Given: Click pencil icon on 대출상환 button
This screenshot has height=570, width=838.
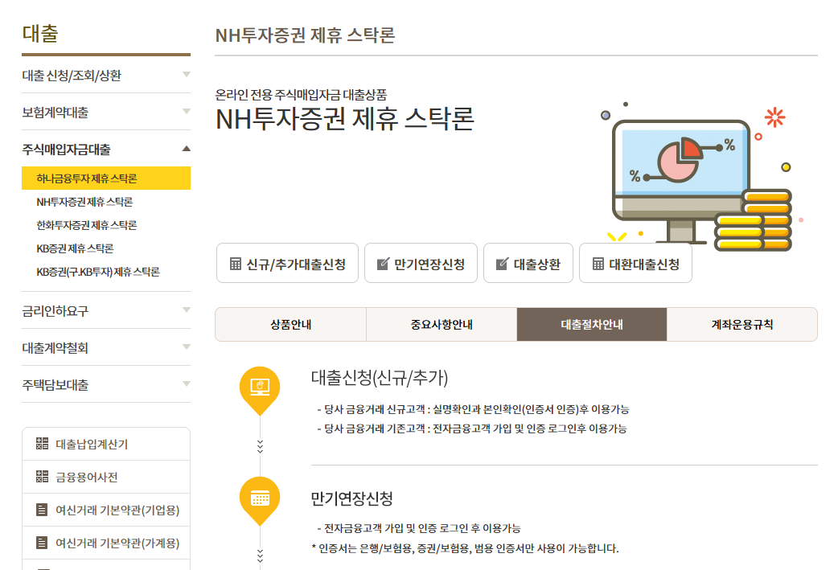Looking at the screenshot, I should click(x=503, y=264).
